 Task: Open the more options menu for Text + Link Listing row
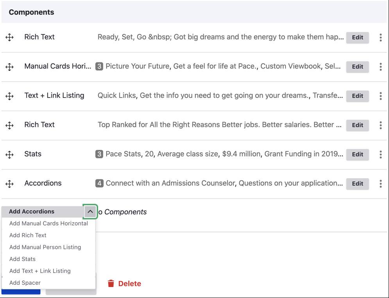point(380,96)
